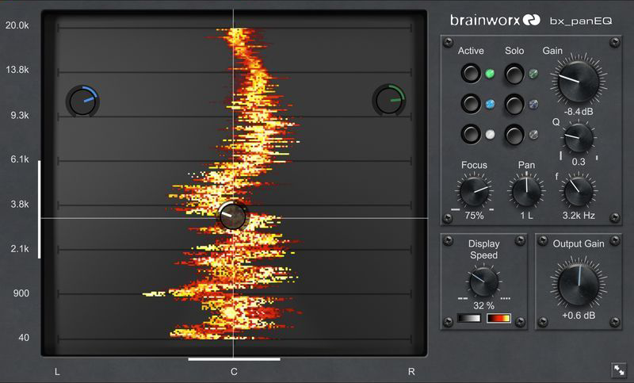This screenshot has width=634, height=383.
Task: Solo the green band
Action: (514, 75)
